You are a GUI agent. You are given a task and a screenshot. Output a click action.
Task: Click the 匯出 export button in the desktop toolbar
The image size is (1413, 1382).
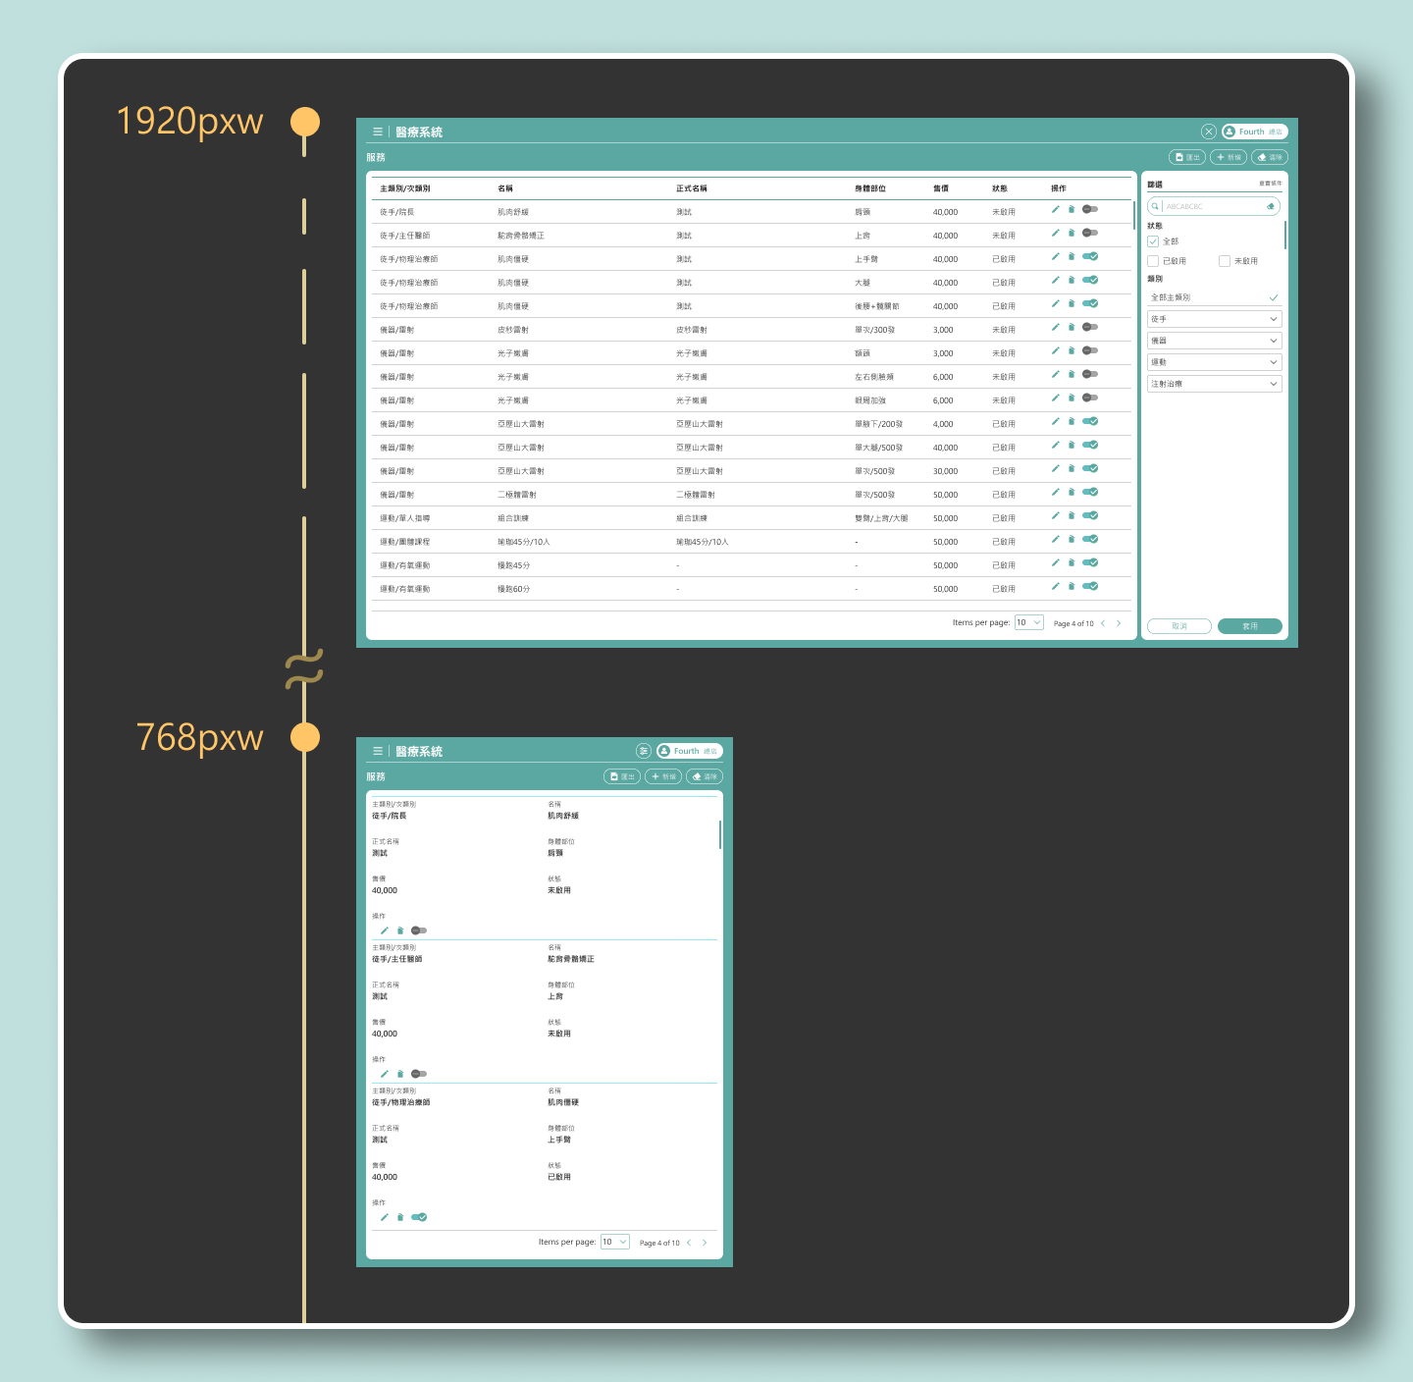tap(1187, 157)
